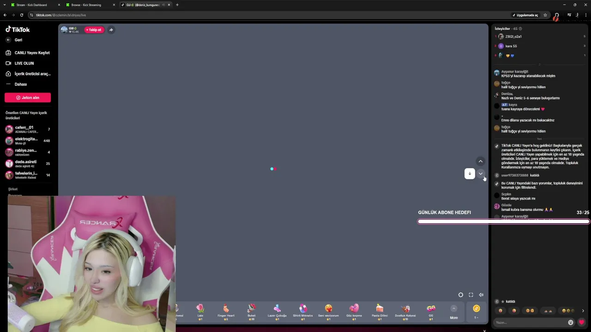591x332 pixels.
Task: Send the Lazer Çubuğu gift
Action: pos(277,312)
